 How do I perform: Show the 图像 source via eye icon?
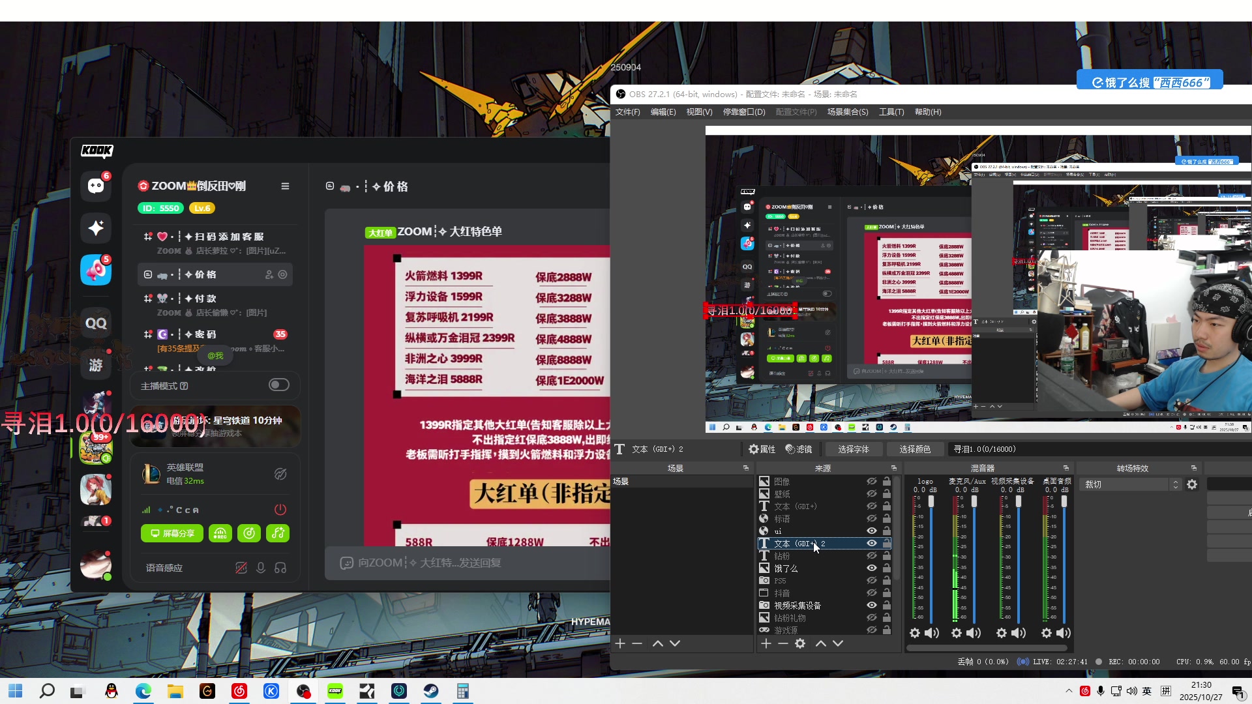(871, 482)
